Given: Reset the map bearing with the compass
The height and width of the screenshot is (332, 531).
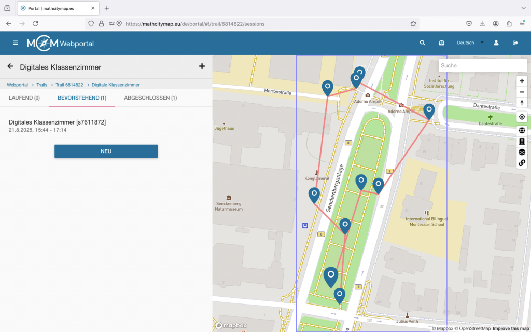Looking at the screenshot, I should [x=522, y=103].
